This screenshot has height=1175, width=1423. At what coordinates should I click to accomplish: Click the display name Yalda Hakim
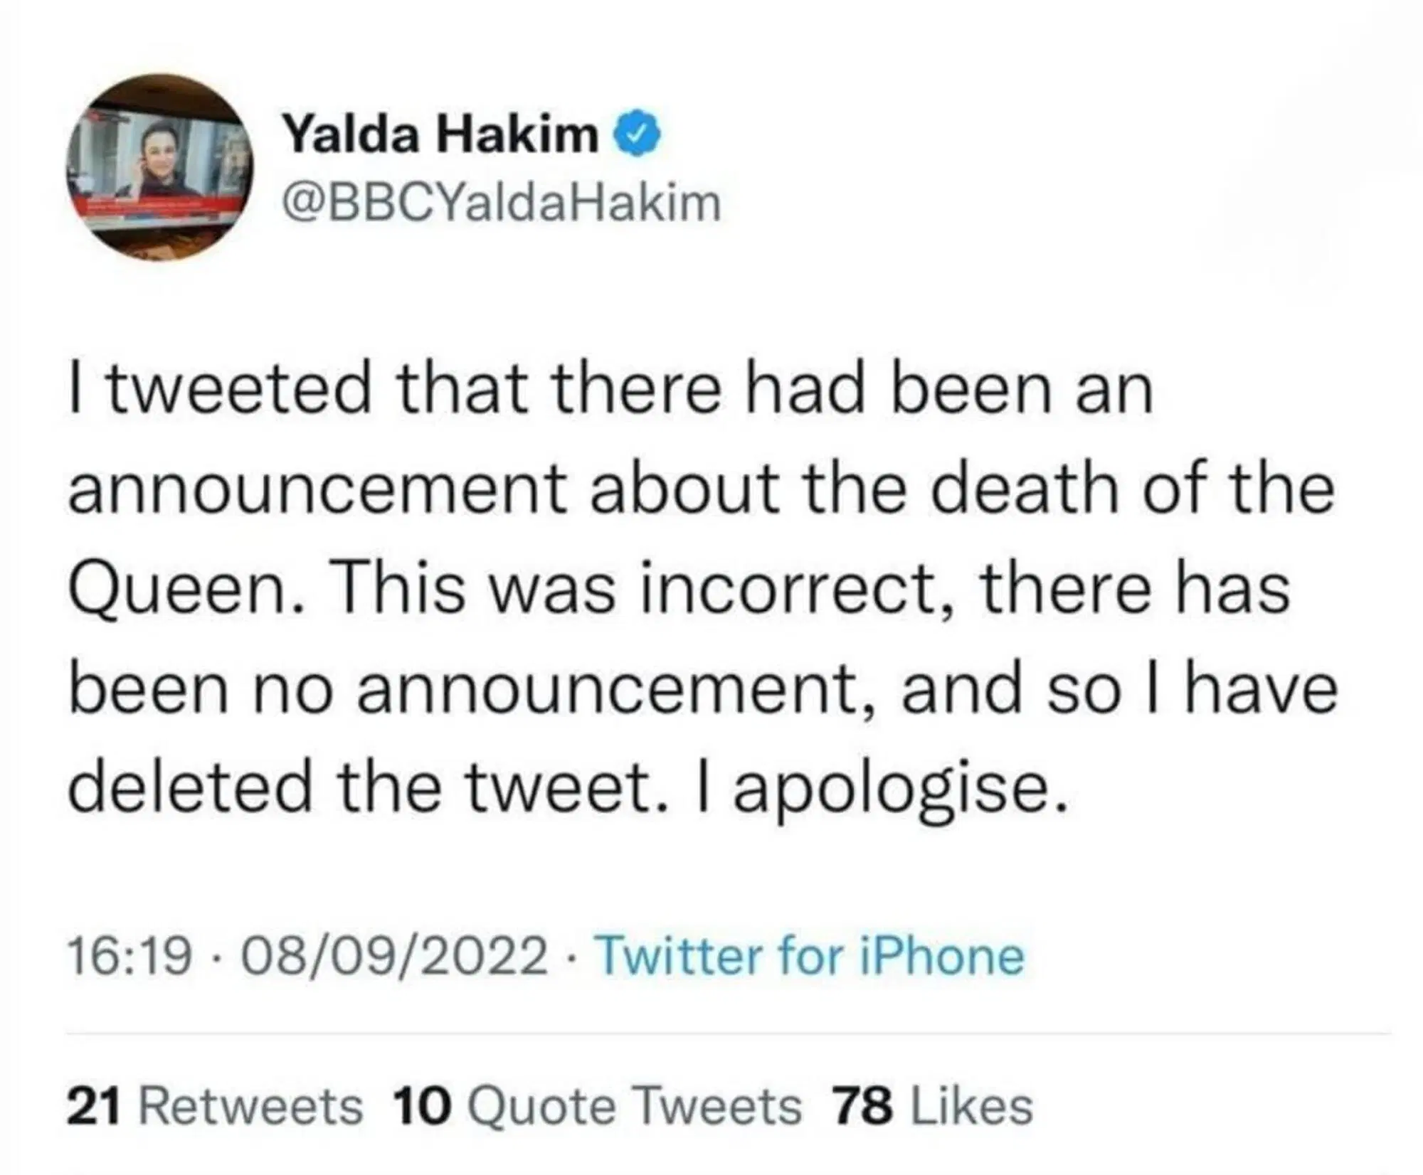point(440,134)
